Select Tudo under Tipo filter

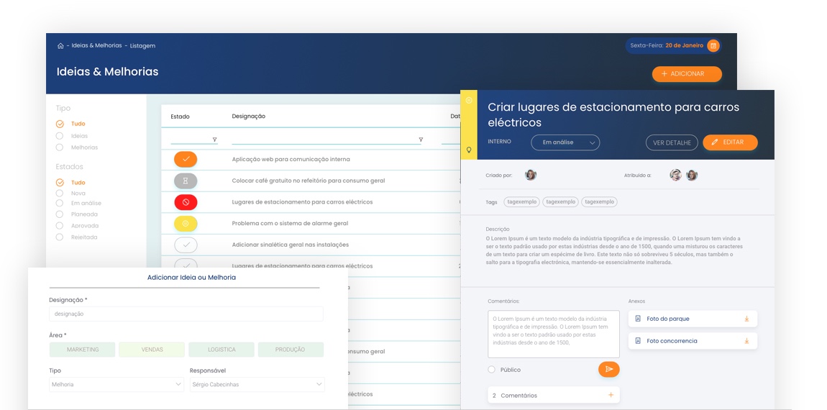pos(60,124)
